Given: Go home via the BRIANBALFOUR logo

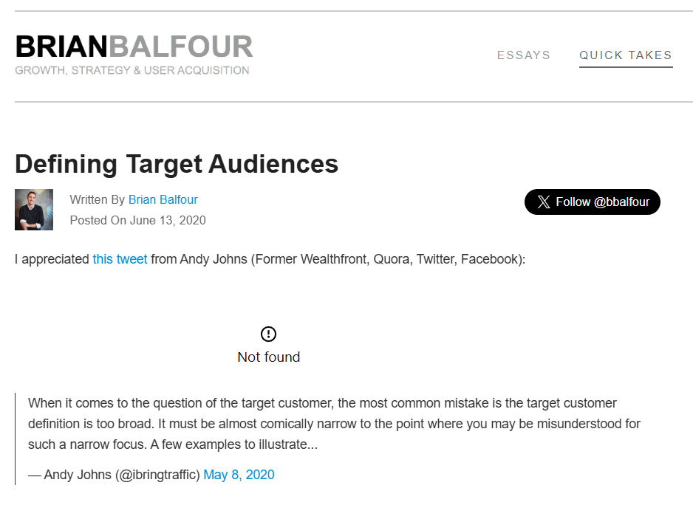Looking at the screenshot, I should (134, 47).
